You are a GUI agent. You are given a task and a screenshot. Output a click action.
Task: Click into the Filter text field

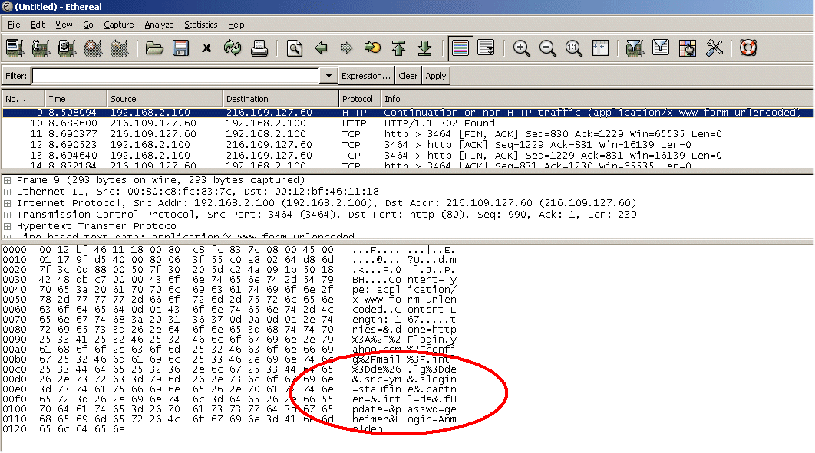coord(175,76)
